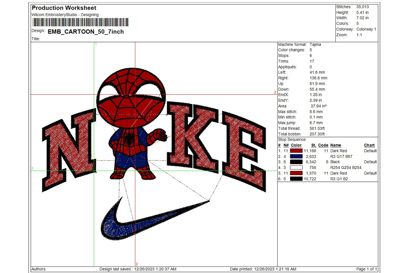
Task: Click the Title: field label
Action: point(36,39)
